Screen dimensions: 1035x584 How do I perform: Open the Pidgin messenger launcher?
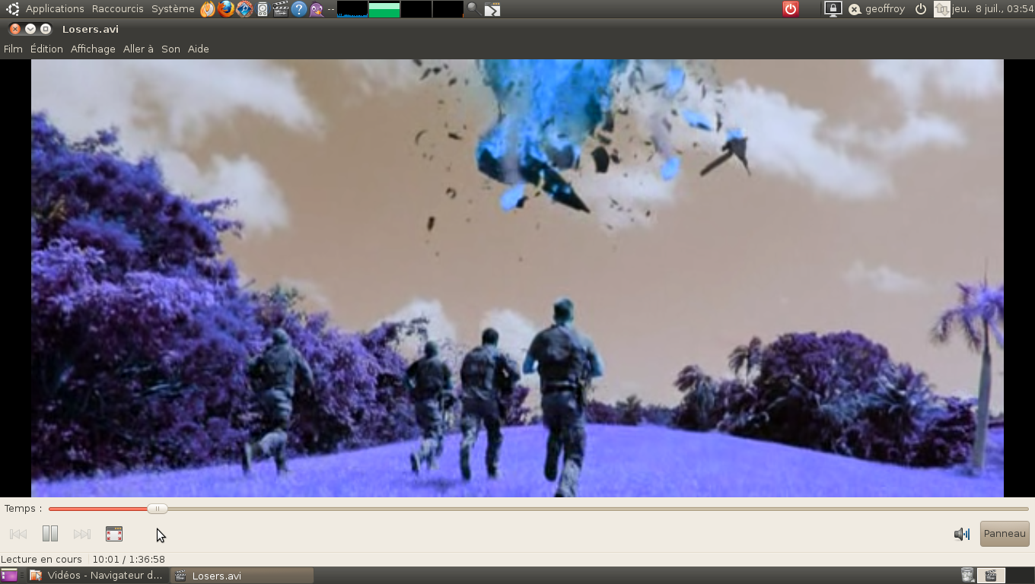coord(317,9)
